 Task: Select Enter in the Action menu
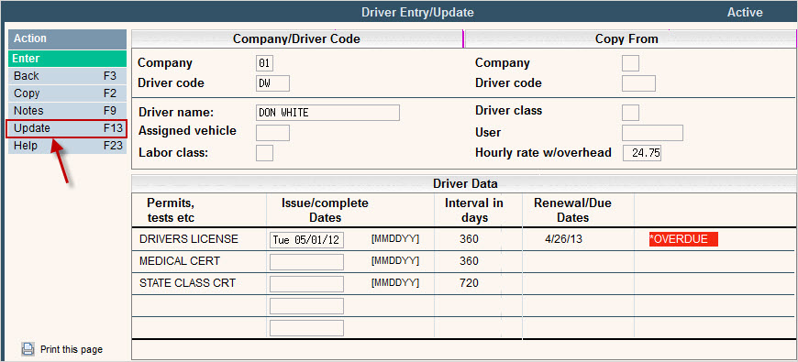[x=67, y=59]
